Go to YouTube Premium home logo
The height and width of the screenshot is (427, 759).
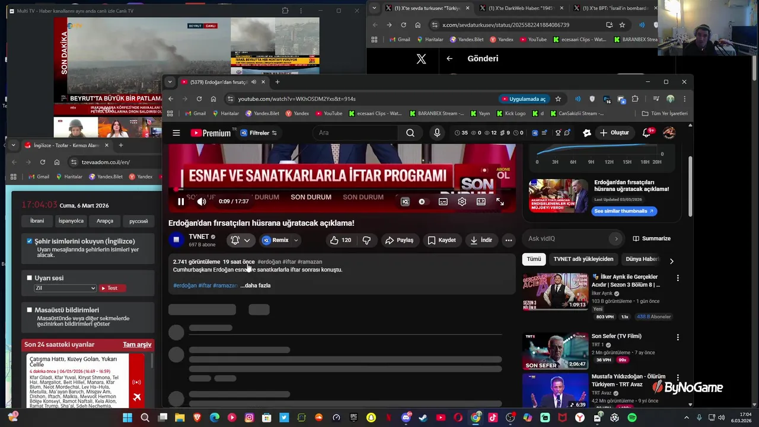pos(211,133)
